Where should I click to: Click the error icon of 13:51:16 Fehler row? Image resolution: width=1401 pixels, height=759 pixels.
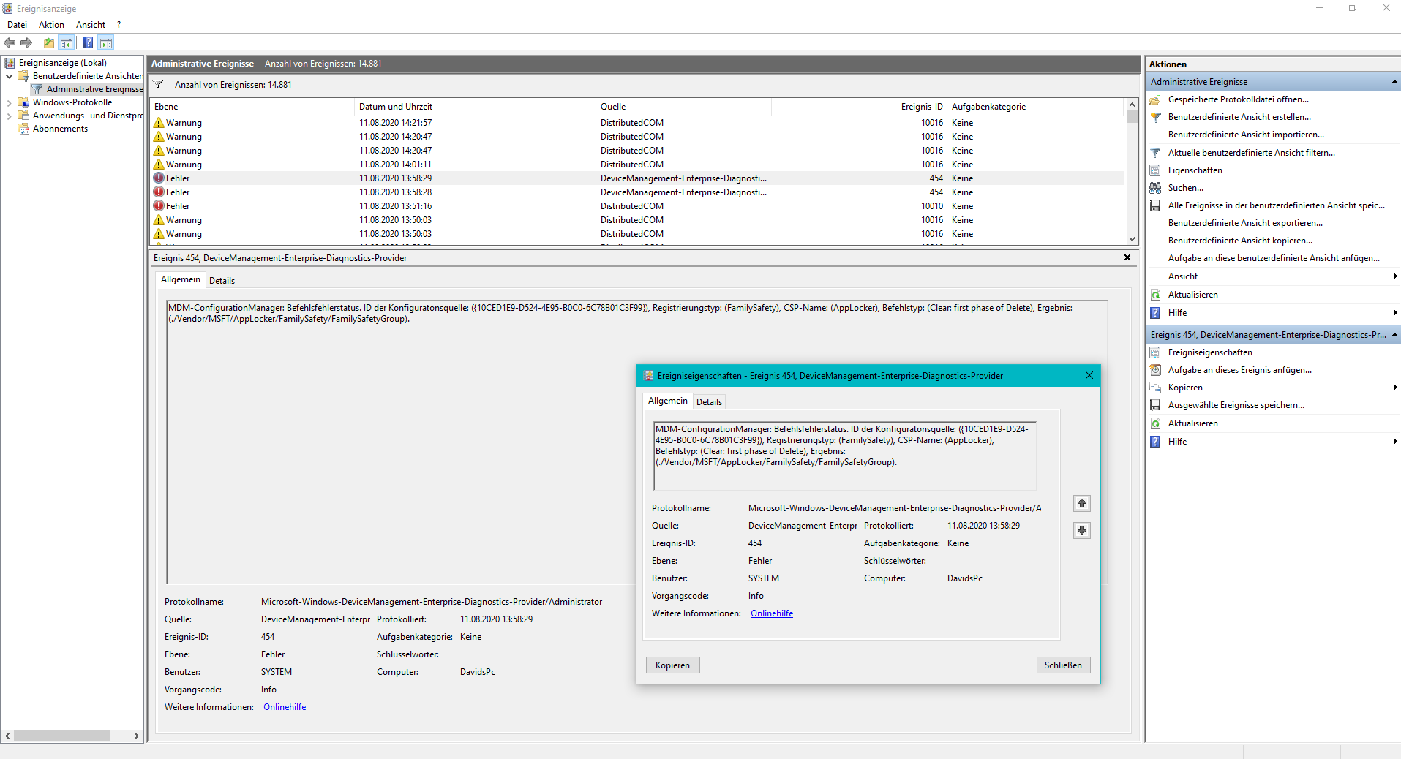[159, 206]
